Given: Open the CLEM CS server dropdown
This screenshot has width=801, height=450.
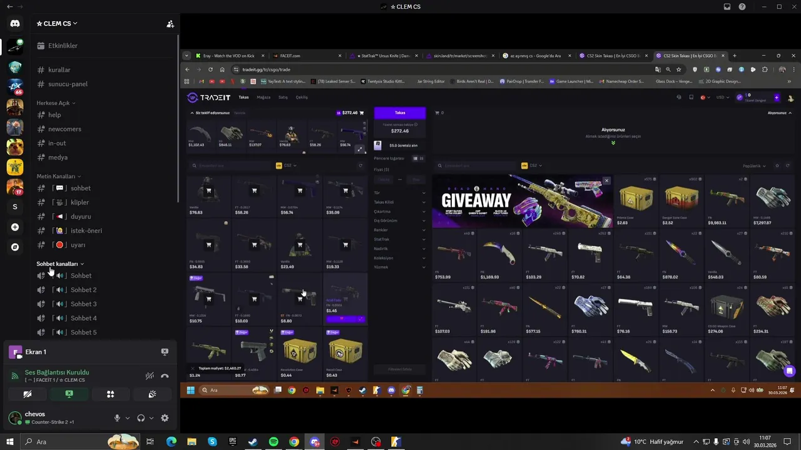Looking at the screenshot, I should pyautogui.click(x=57, y=24).
